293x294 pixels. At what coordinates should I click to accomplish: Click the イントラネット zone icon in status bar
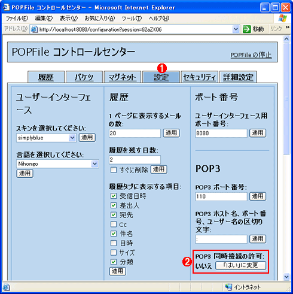(x=228, y=287)
